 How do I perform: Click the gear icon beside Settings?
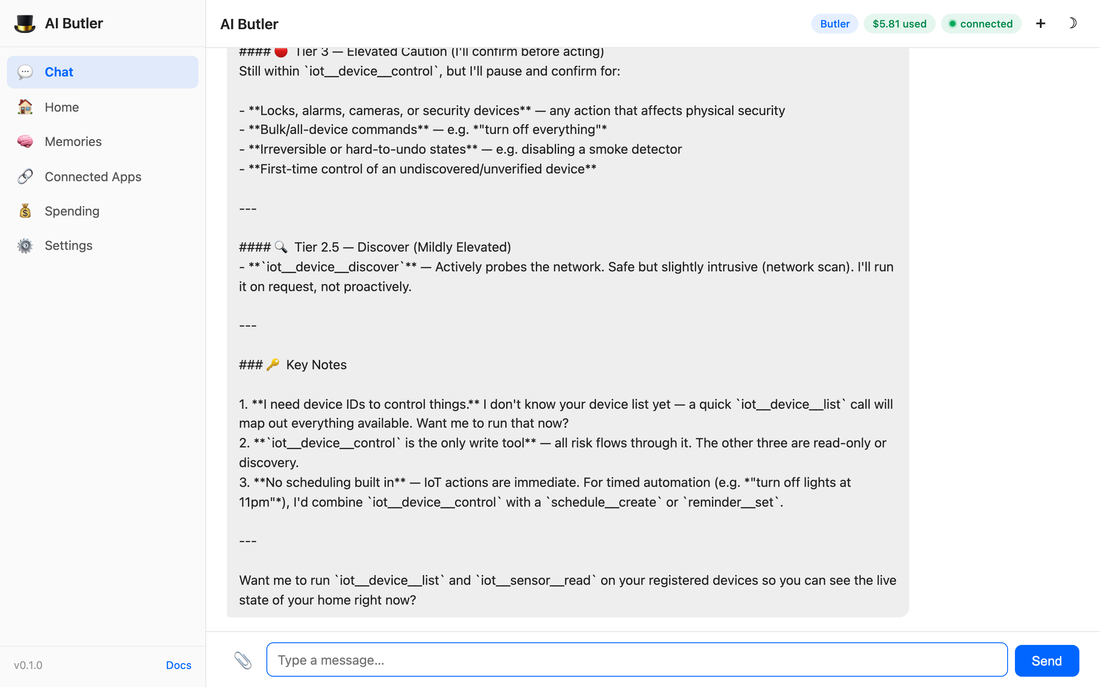25,246
